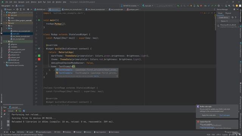Expand the android folder in project tree

tap(6, 20)
